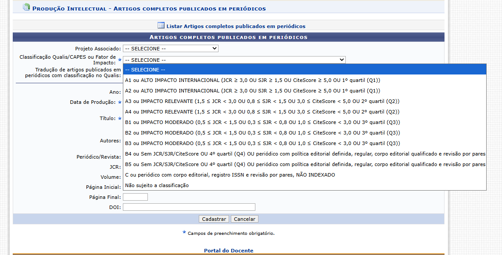Click the Volume label

click(x=111, y=177)
